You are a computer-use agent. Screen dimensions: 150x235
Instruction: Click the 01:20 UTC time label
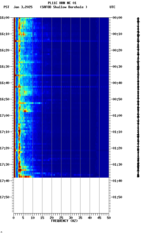point(117,149)
